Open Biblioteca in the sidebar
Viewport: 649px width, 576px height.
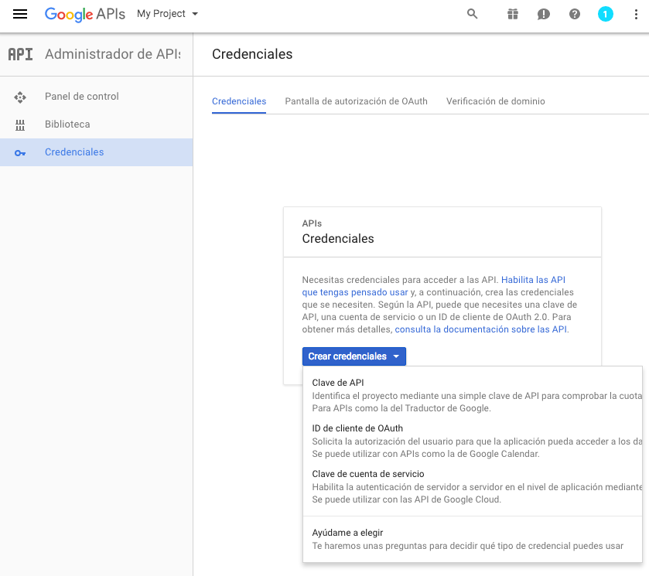click(67, 124)
